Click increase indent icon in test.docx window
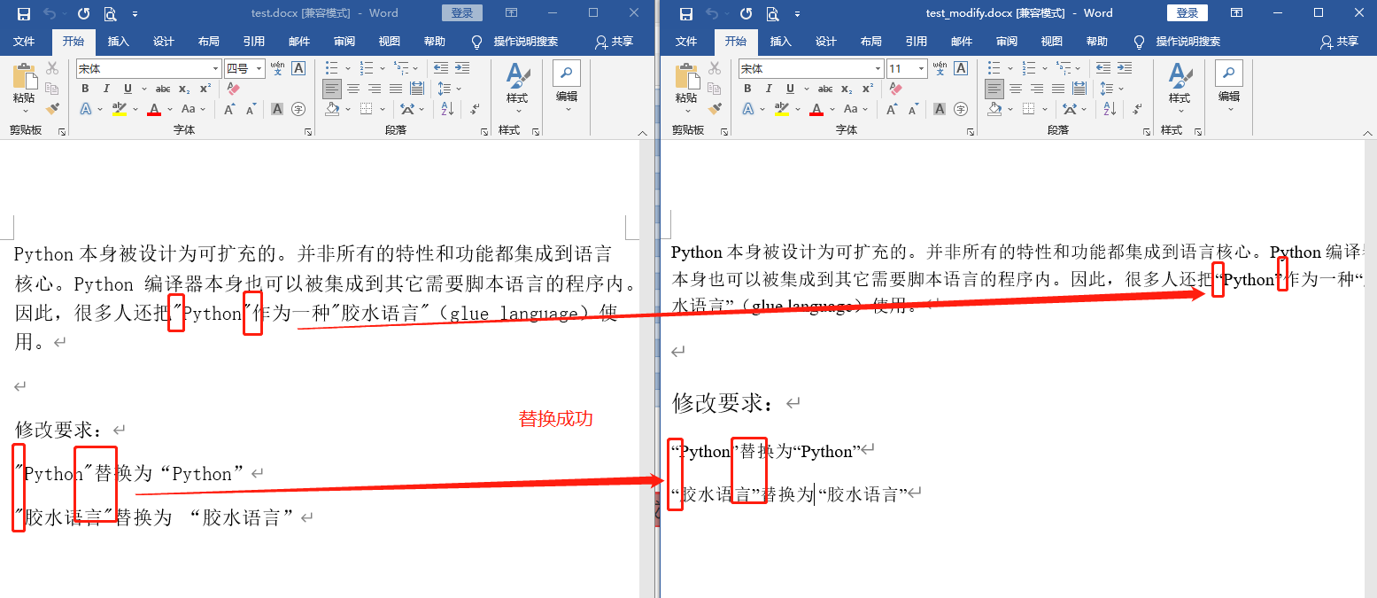1377x598 pixels. (461, 68)
